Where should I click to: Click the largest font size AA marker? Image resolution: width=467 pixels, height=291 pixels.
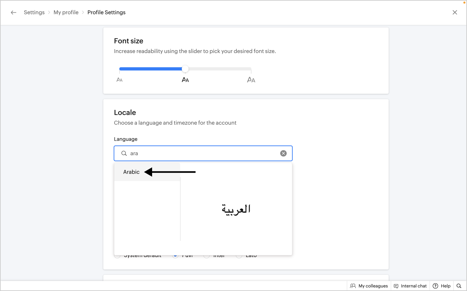click(251, 80)
